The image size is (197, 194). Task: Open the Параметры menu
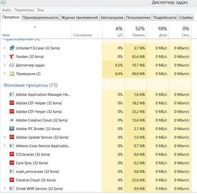24,10
